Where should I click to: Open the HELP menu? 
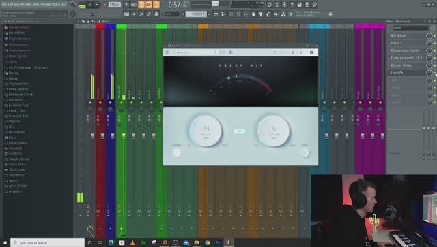point(64,5)
